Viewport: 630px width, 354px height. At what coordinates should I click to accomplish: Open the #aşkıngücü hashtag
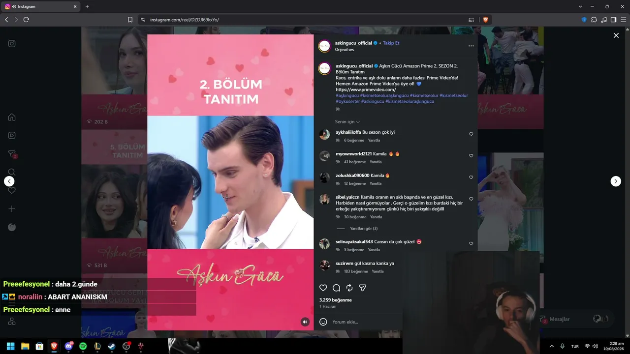(347, 95)
